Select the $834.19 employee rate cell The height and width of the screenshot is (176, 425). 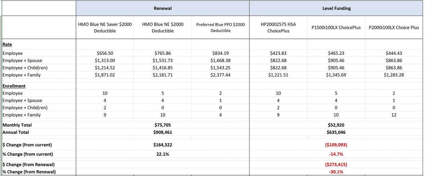[220, 53]
